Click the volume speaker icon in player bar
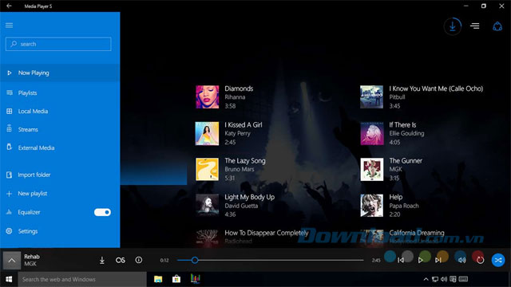 [x=461, y=260]
